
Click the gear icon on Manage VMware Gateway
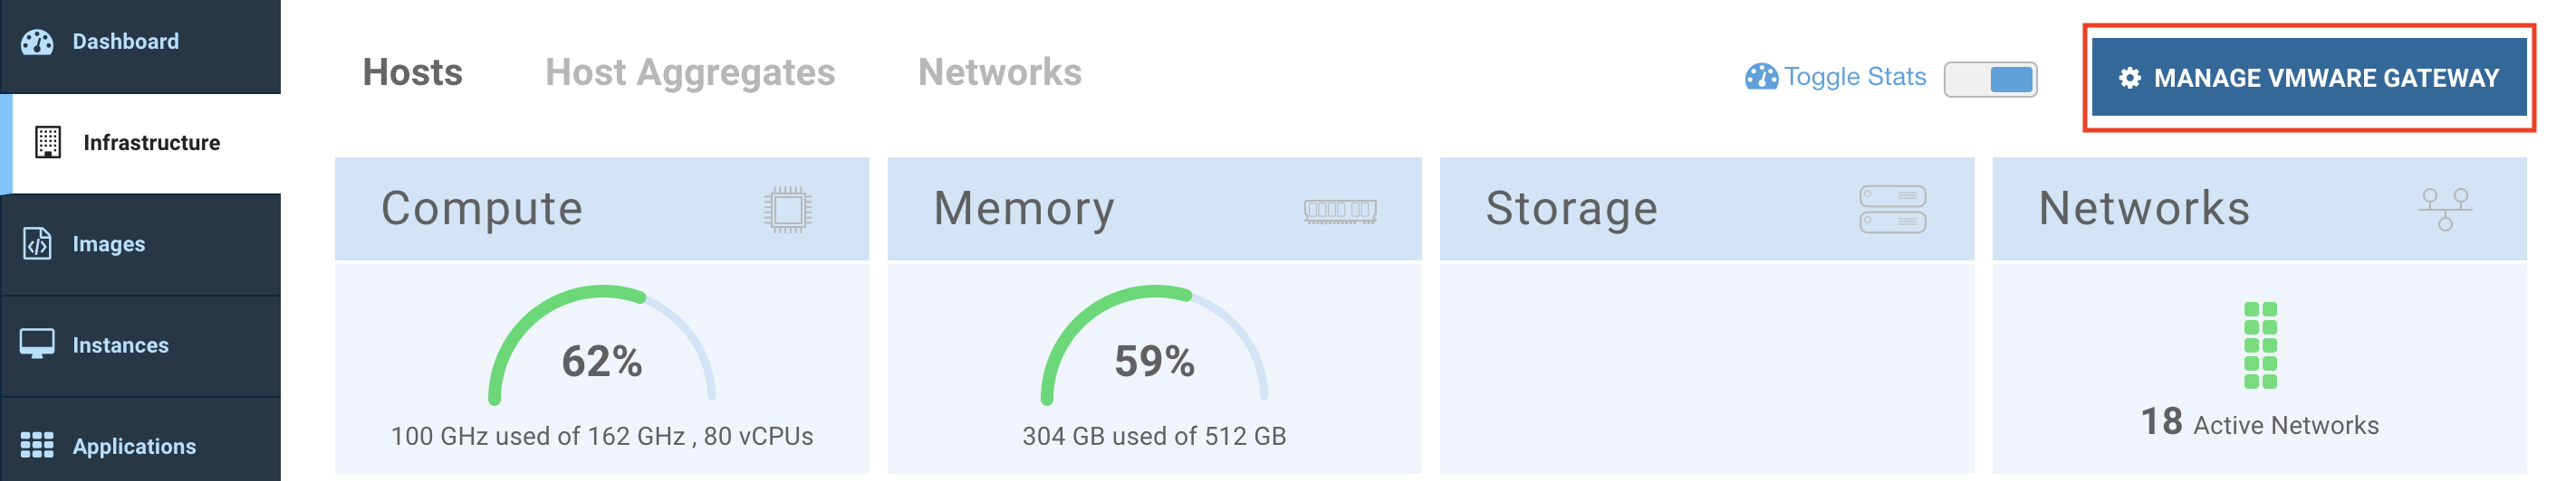[x=2129, y=78]
